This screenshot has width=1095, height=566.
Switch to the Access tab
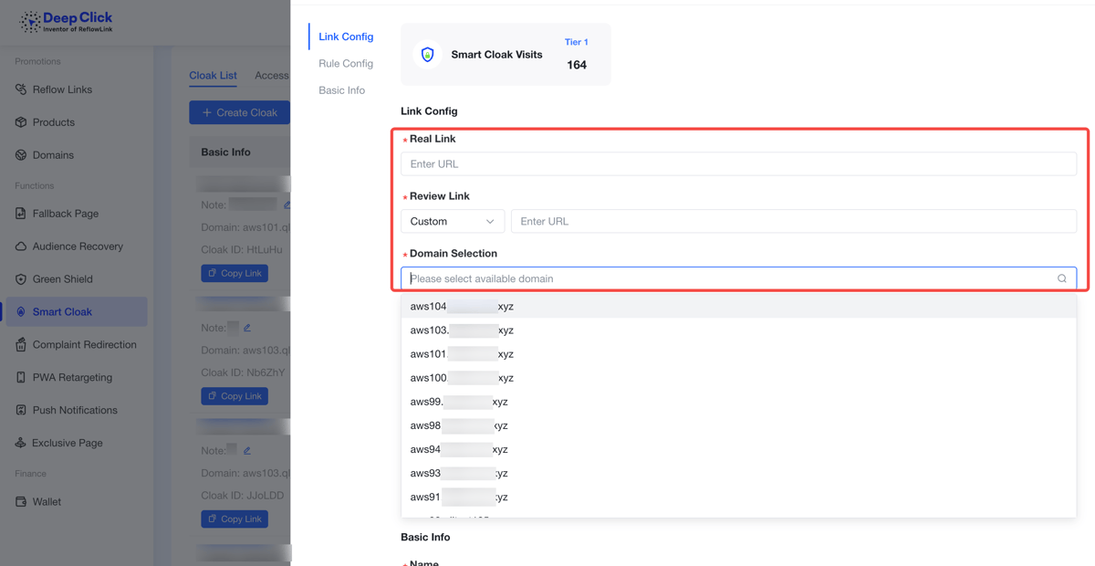click(x=272, y=76)
